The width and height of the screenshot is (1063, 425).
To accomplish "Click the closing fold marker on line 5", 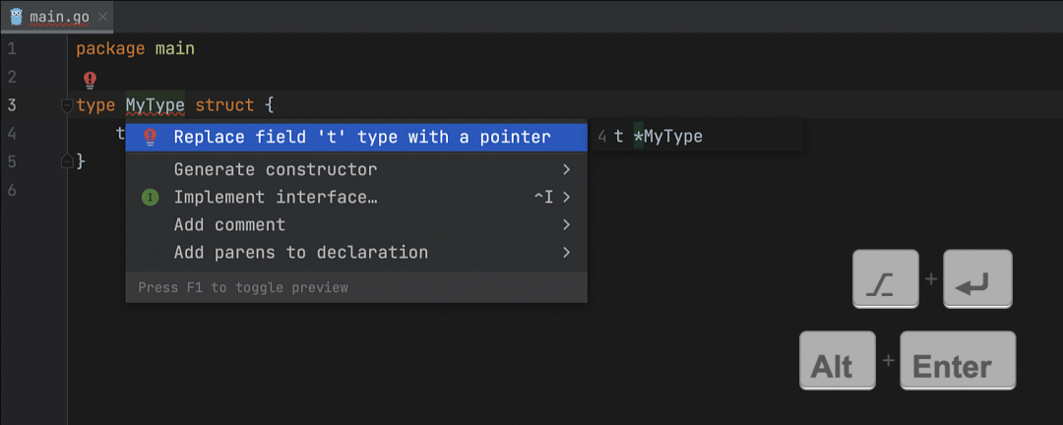I will 67,160.
